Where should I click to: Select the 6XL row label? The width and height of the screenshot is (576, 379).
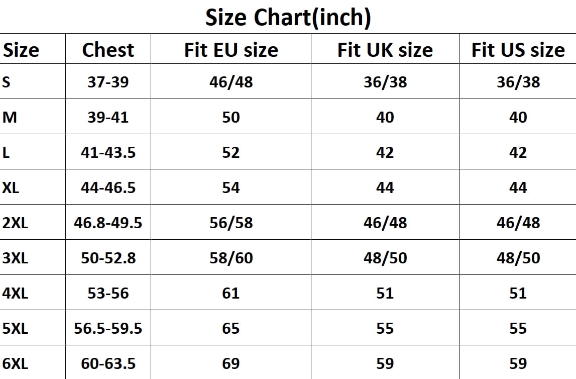coord(15,363)
